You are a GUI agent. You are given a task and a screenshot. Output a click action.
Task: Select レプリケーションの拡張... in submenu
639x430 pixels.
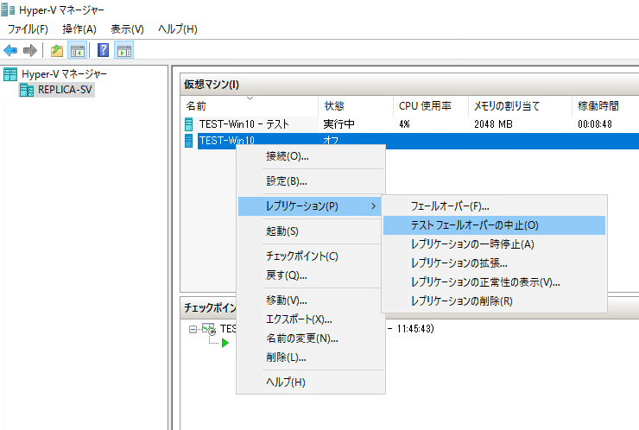(x=494, y=263)
